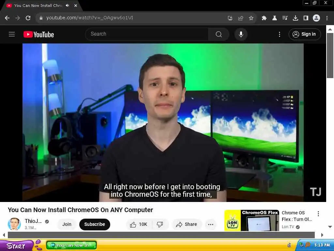Open more actions ellipsis under video
The image size is (334, 251).
pyautogui.click(x=211, y=224)
